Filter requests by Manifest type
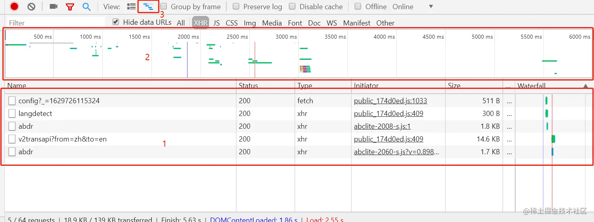594x222 pixels. point(357,23)
